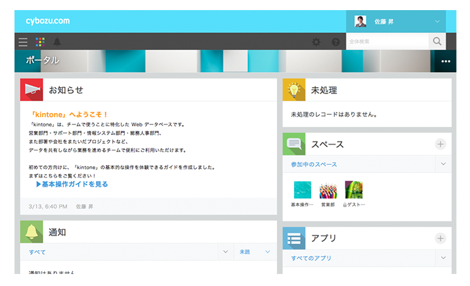Screen dimensions: 470x286
Task: Click the help question mark icon
Action: point(335,42)
